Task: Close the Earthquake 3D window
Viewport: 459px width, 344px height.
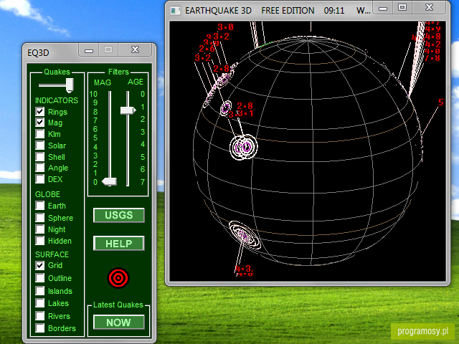Action: click(429, 8)
